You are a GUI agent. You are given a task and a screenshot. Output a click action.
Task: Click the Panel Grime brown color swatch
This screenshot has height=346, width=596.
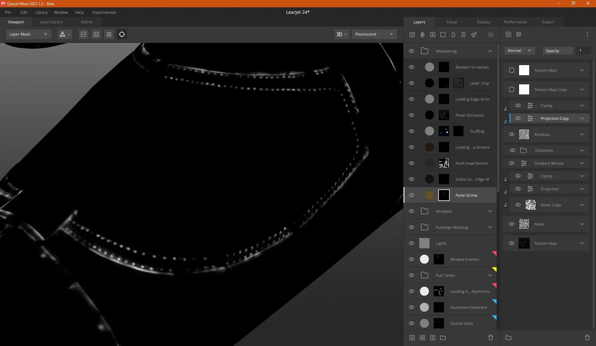pos(430,195)
